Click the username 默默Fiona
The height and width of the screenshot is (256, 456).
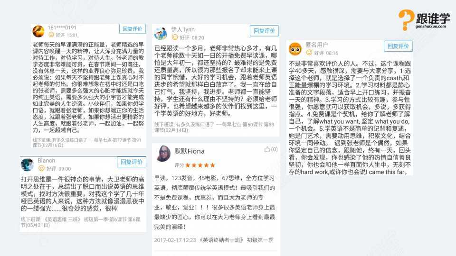(190, 151)
